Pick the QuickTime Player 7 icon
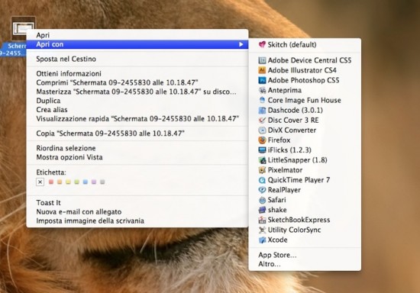Image resolution: width=420 pixels, height=293 pixels. 262,180
